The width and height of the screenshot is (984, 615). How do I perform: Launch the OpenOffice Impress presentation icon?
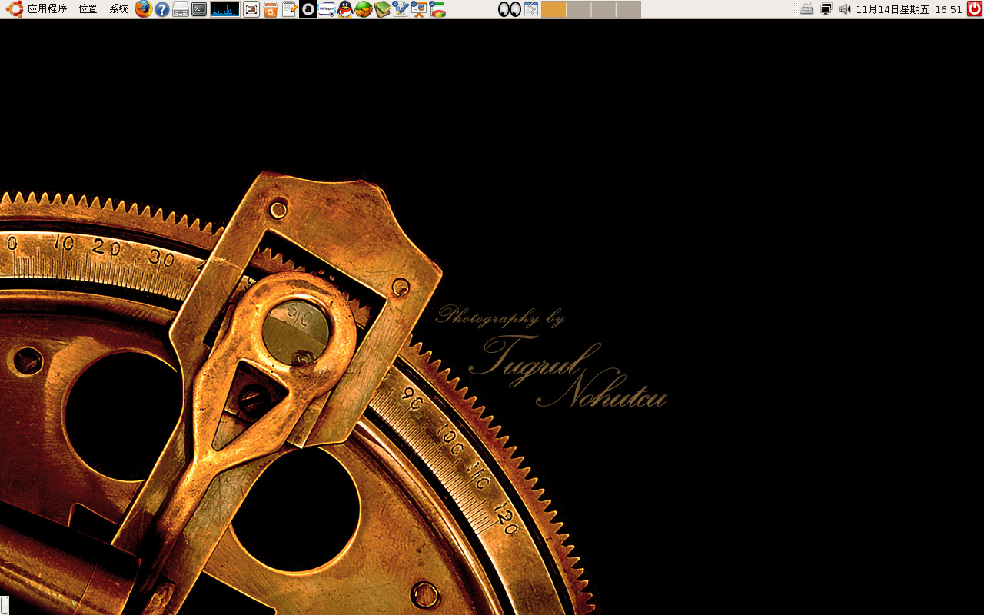[x=419, y=9]
